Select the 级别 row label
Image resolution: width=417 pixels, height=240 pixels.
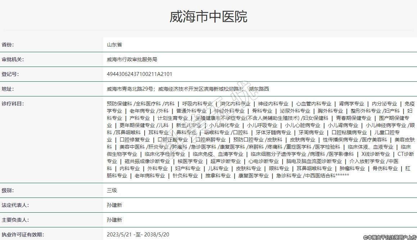8,190
